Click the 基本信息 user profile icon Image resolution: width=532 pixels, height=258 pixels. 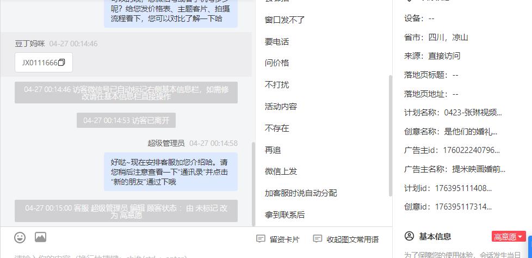[x=410, y=236]
